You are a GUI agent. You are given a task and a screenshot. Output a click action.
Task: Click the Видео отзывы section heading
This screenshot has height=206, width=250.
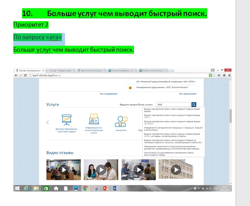pos(60,153)
